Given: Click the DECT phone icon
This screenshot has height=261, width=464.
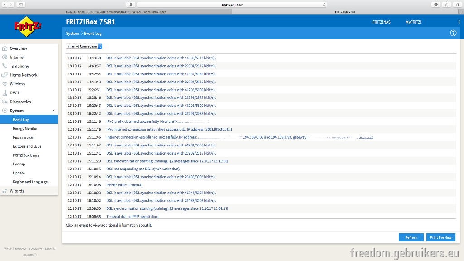Looking at the screenshot, I should [5, 92].
